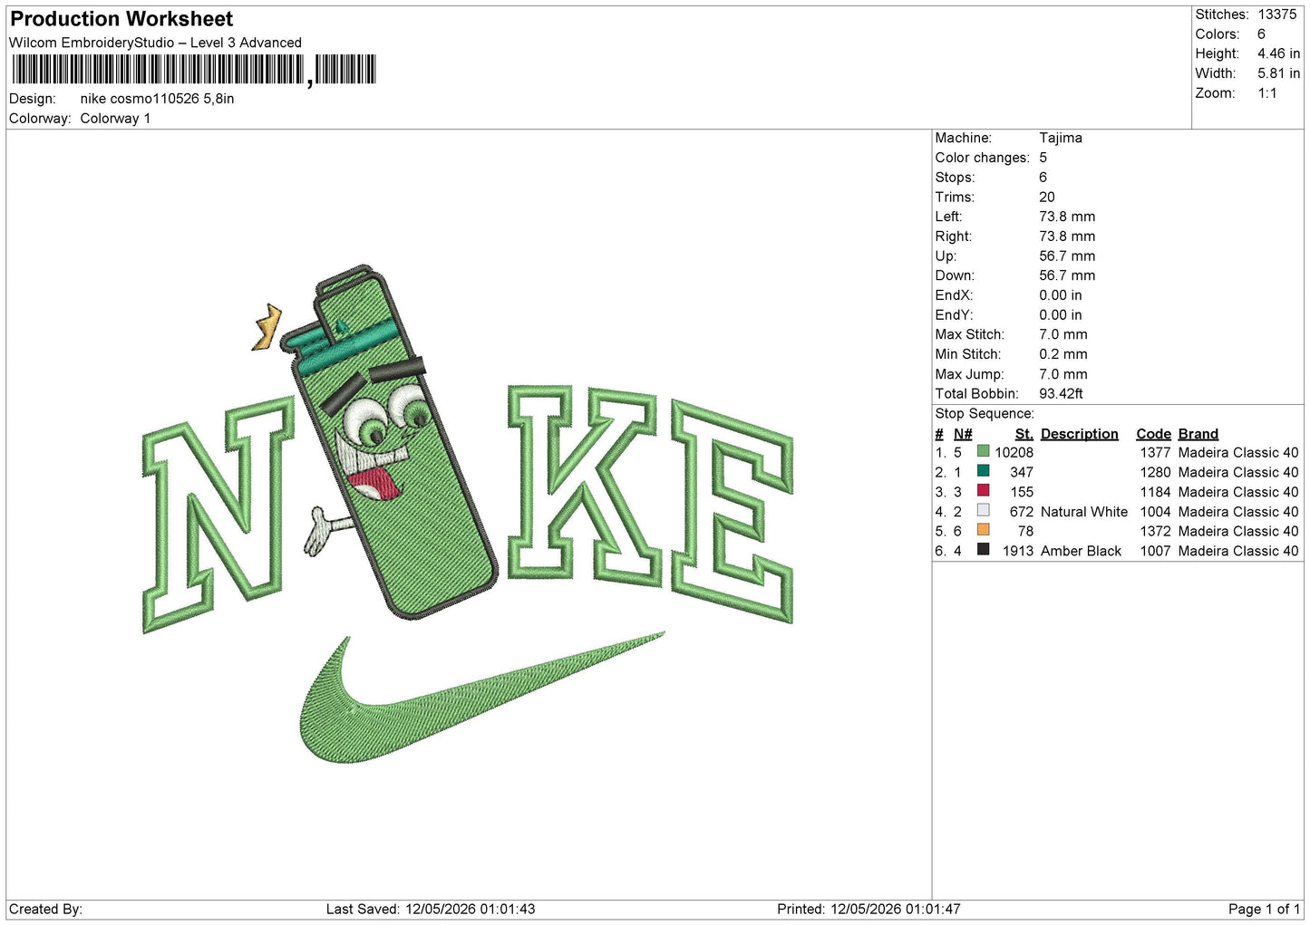The image size is (1310, 925).
Task: Click the 'Brand' column header
Action: click(x=1198, y=434)
